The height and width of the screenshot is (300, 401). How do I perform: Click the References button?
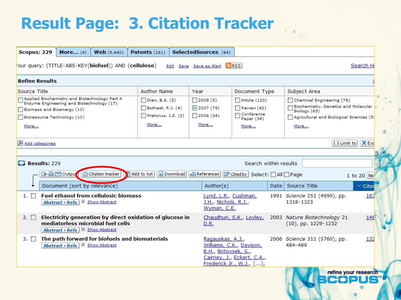point(205,174)
